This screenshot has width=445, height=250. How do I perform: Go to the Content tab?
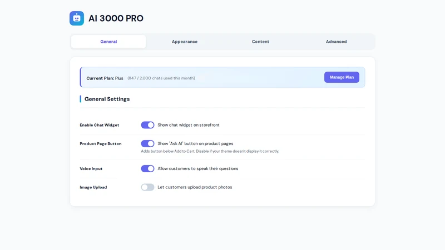coord(260,42)
